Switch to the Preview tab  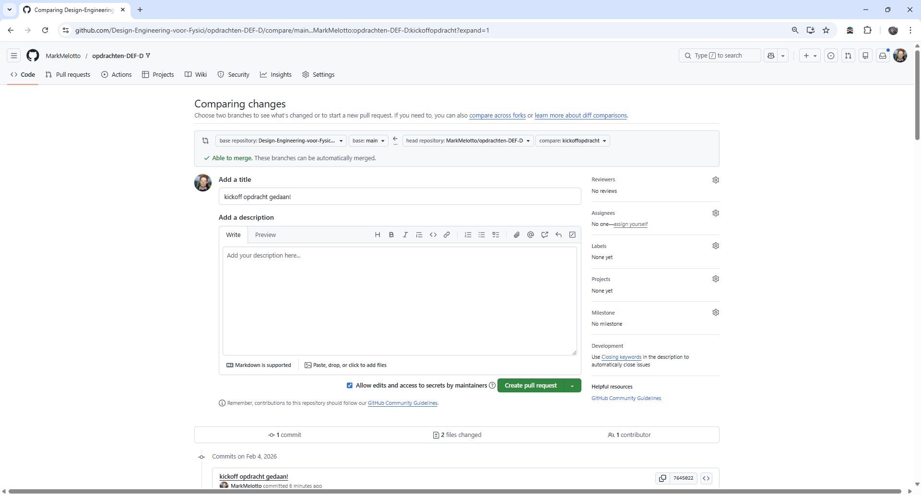click(x=265, y=235)
